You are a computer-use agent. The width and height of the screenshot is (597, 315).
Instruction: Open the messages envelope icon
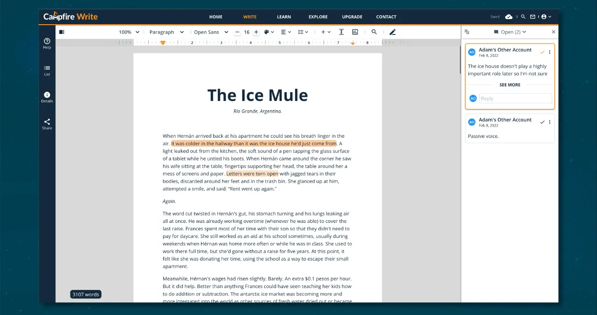pos(533,16)
